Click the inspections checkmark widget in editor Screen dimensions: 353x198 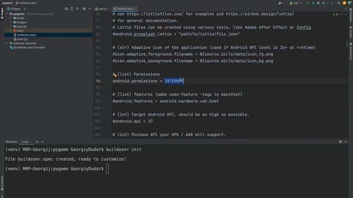335,14
